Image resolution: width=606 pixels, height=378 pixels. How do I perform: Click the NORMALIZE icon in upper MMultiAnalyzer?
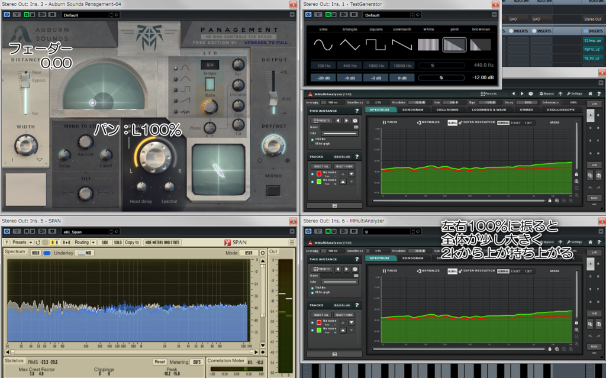pyautogui.click(x=419, y=122)
